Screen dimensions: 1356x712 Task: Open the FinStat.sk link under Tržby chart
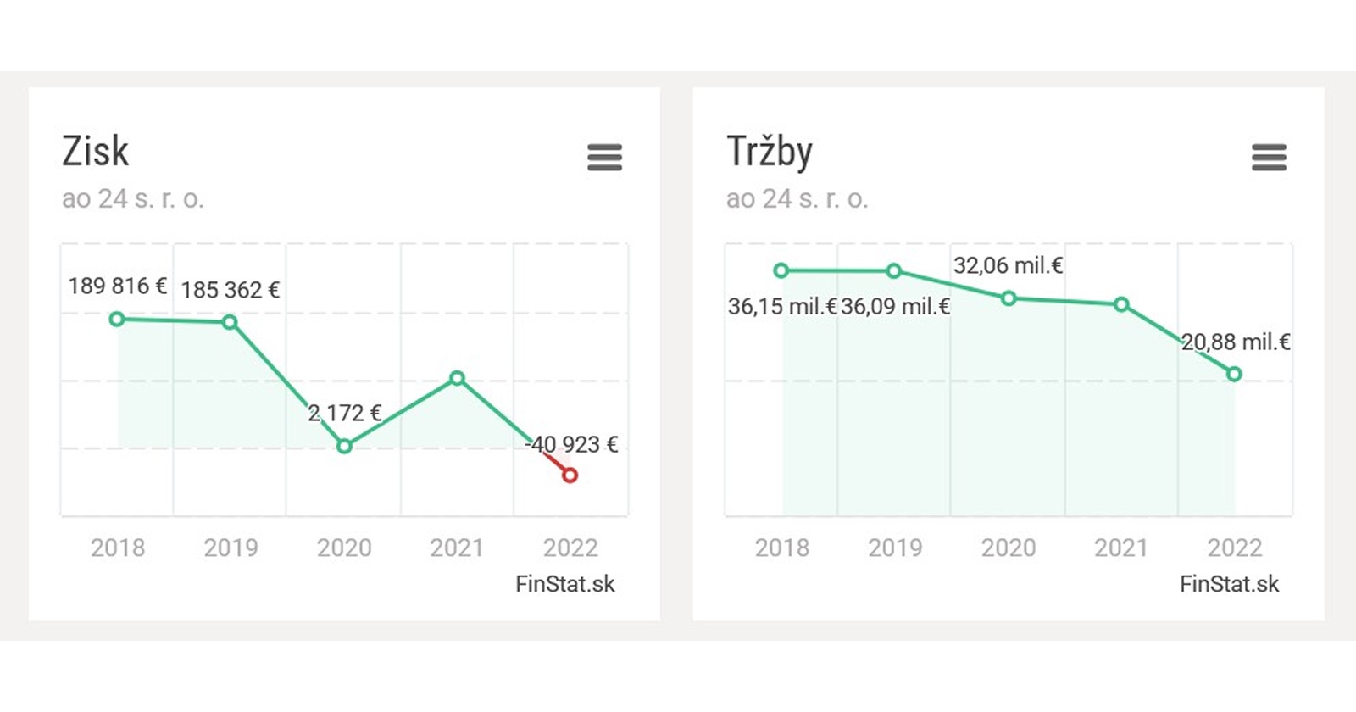click(x=1230, y=584)
